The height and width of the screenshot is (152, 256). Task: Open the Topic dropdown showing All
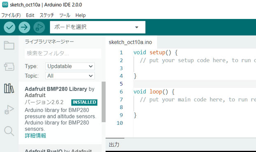70,76
